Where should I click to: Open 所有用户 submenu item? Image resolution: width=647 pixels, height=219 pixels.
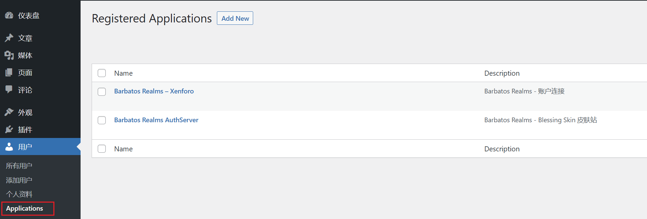pos(19,166)
